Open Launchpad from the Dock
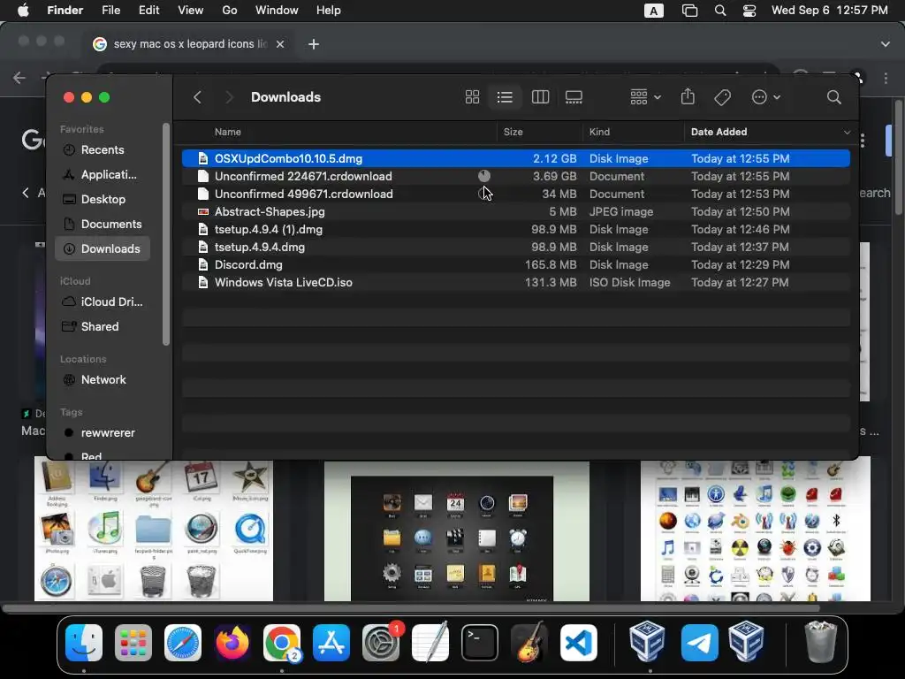The width and height of the screenshot is (905, 679). tap(133, 643)
